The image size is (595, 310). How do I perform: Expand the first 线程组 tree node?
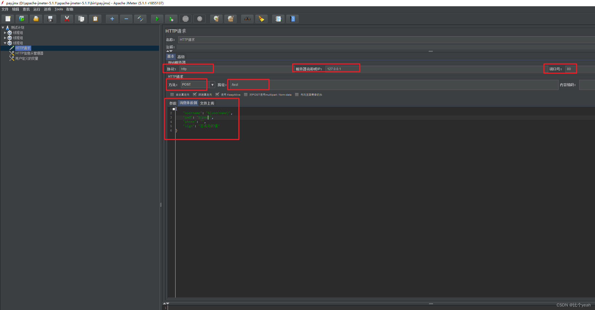coord(5,33)
